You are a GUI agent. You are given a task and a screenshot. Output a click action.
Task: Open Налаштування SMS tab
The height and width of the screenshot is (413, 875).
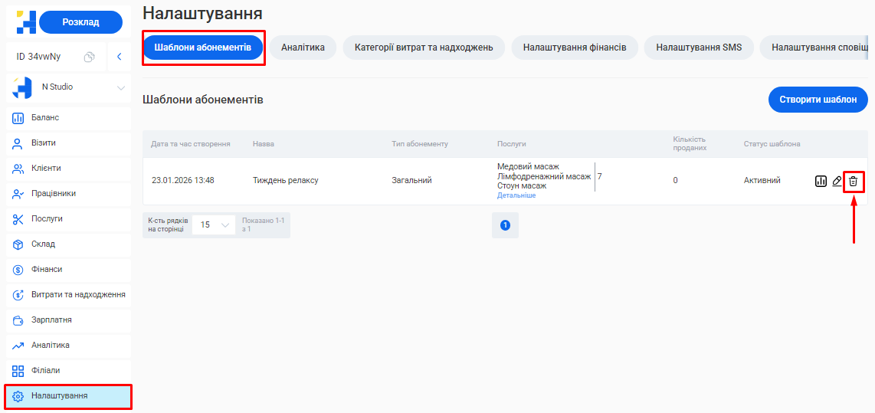point(699,48)
